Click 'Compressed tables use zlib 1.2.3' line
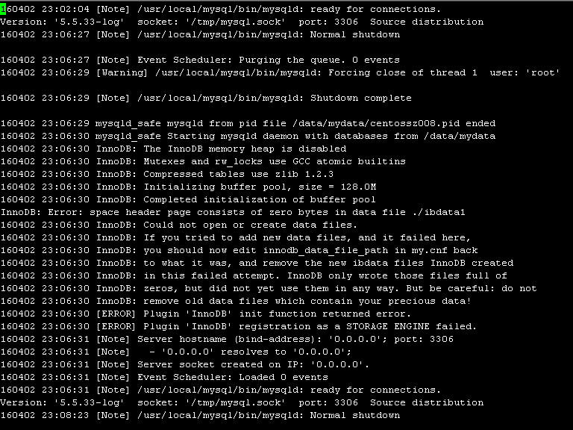 [x=166, y=174]
